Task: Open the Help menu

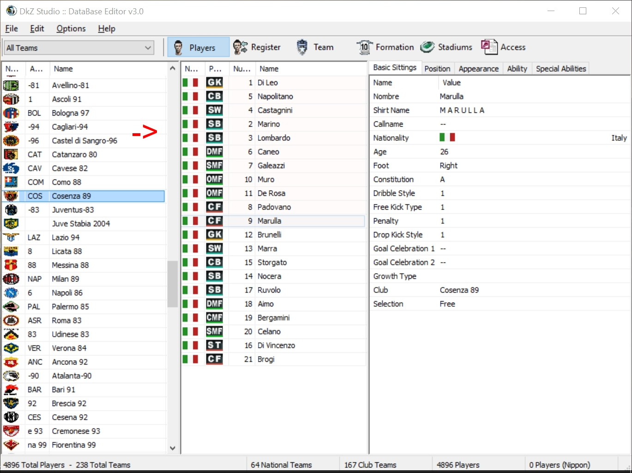Action: [107, 29]
